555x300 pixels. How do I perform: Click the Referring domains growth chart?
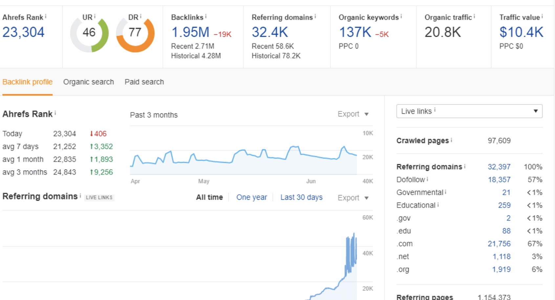[188, 256]
